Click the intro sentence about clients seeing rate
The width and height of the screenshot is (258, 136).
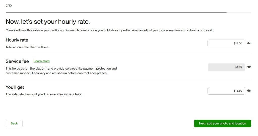(x=109, y=30)
